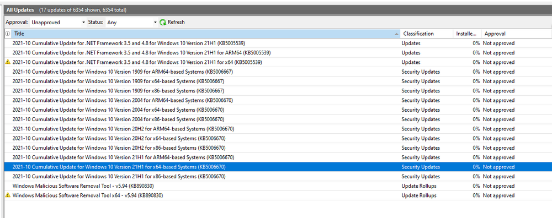Click the Refresh button text
This screenshot has width=552, height=218.
coord(176,22)
